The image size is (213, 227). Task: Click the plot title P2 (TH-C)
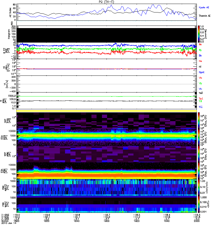tap(106, 2)
